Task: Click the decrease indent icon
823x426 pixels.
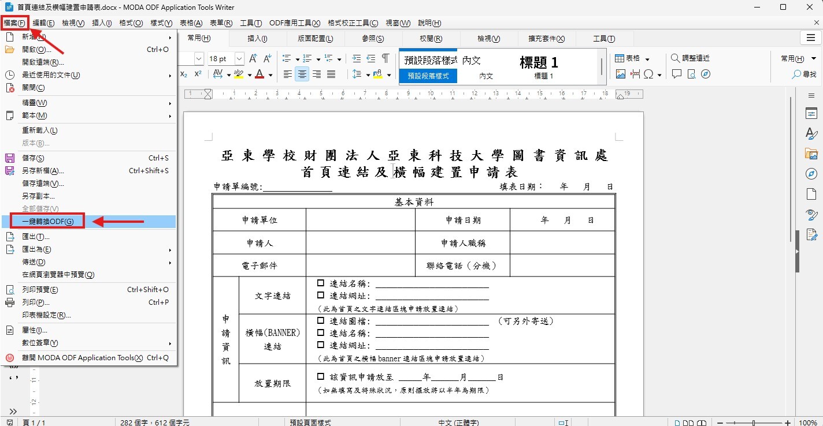Action: click(x=370, y=59)
